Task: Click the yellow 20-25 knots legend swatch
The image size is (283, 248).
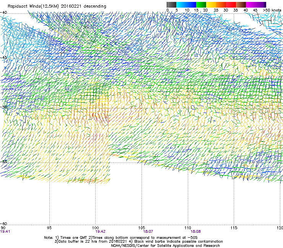Action: [x=211, y=5]
